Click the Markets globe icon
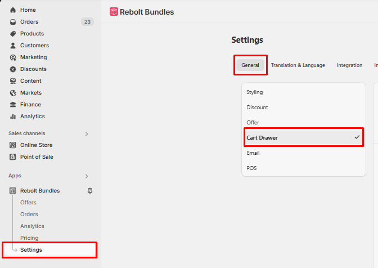The image size is (378, 268). point(13,93)
